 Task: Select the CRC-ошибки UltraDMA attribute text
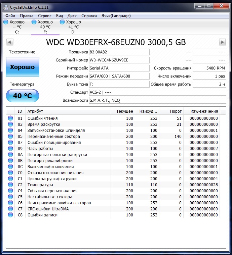tap(48, 209)
